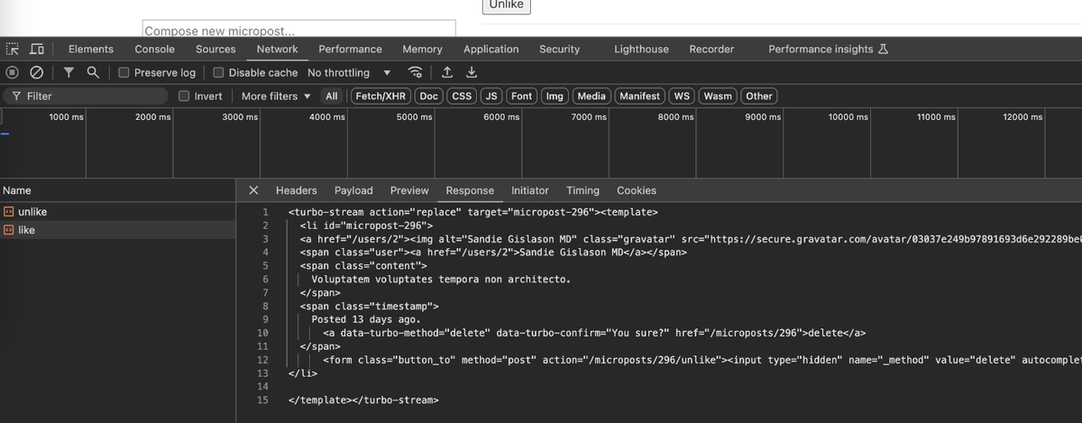
Task: Open the Sources panel tab
Action: 215,50
